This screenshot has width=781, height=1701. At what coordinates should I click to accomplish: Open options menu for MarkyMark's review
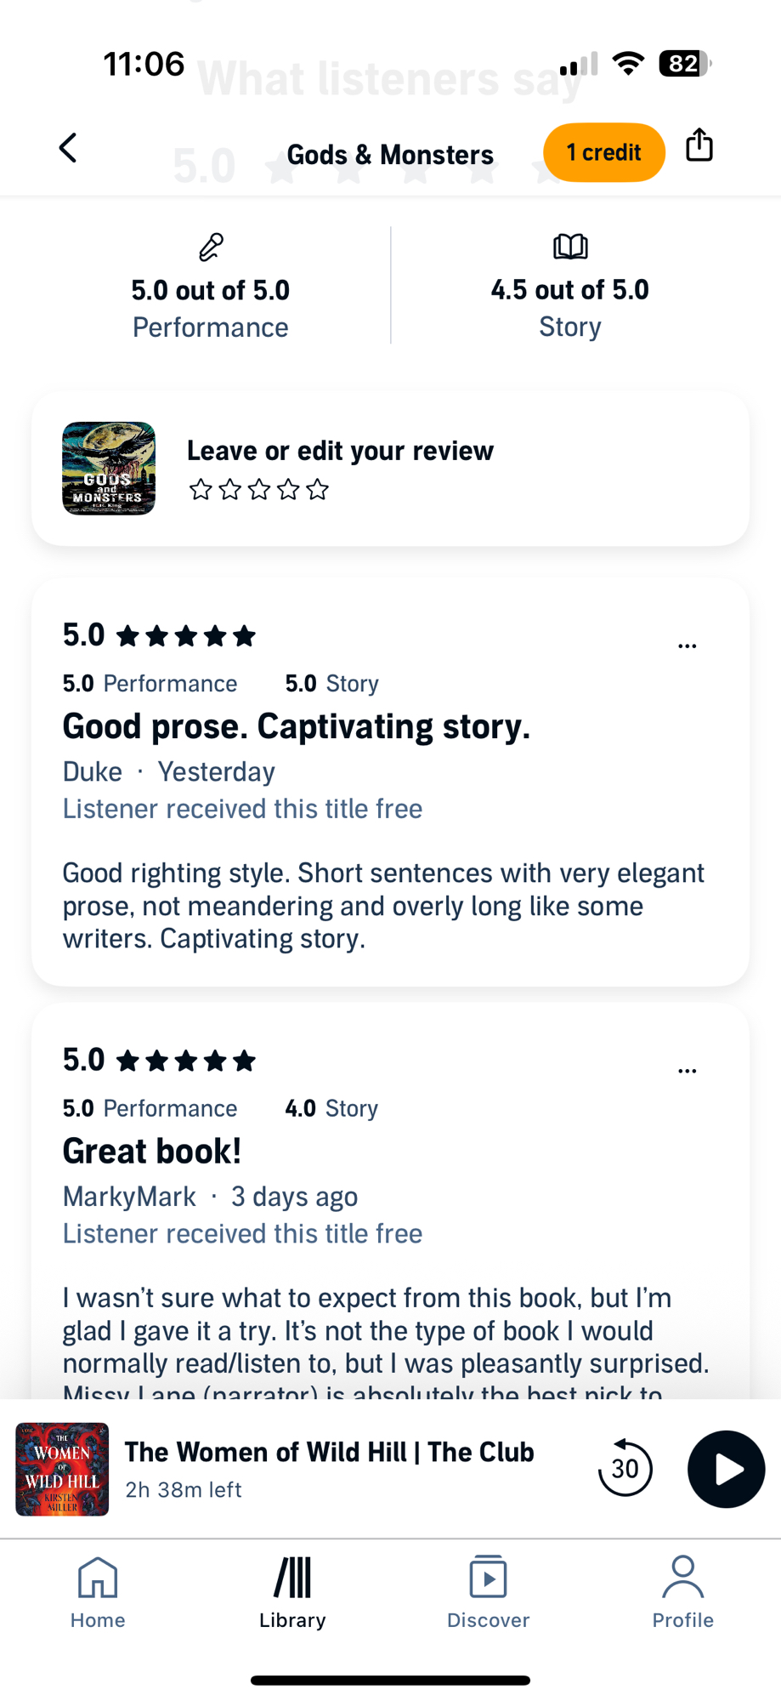point(687,1071)
